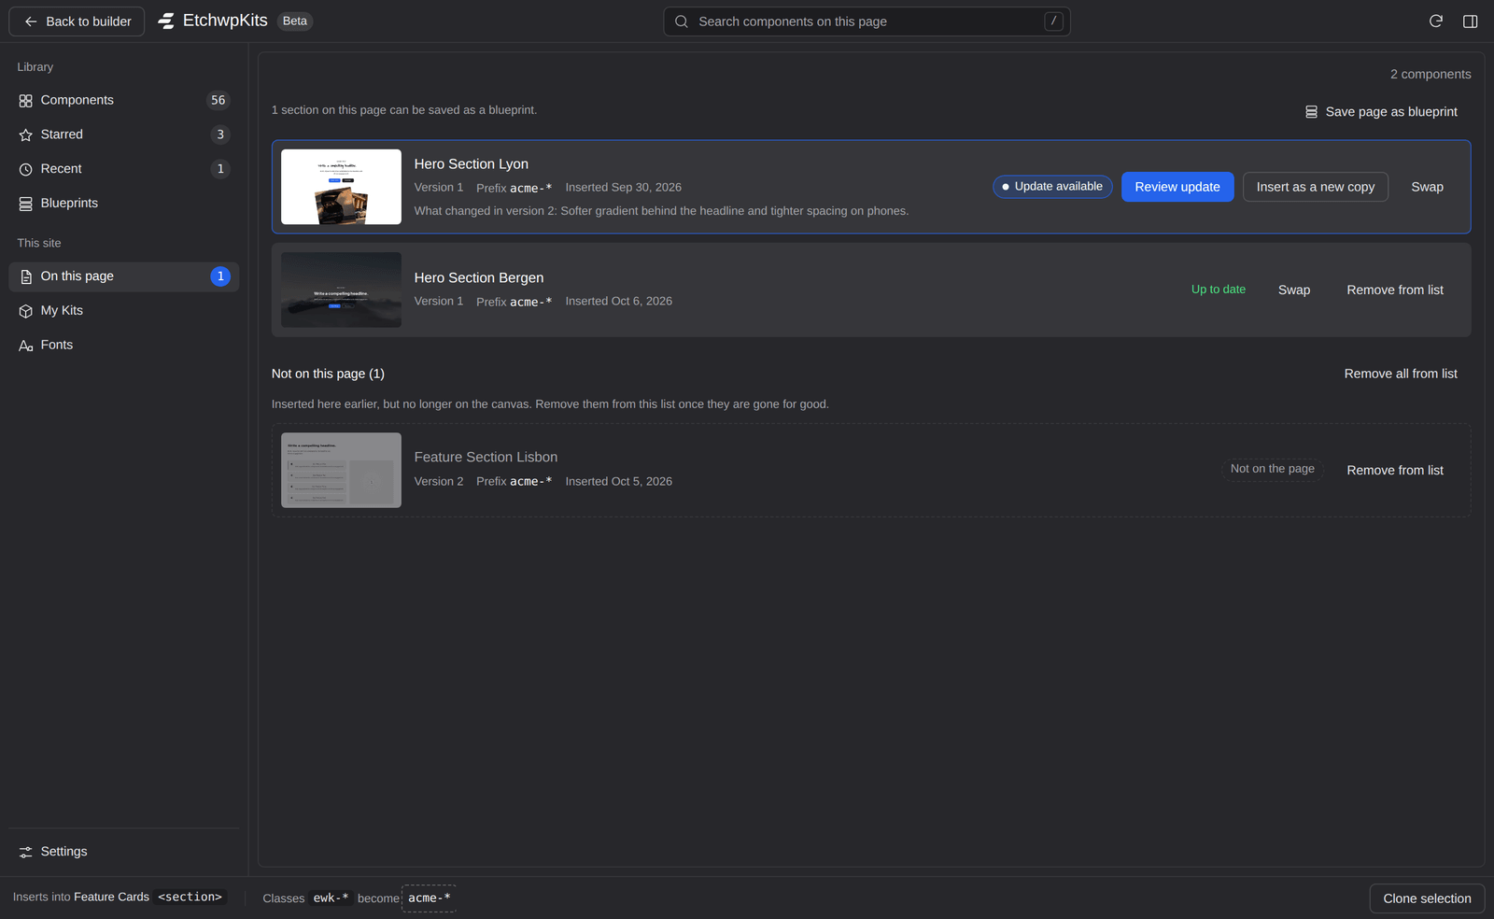This screenshot has width=1494, height=919.
Task: Open Settings
Action: (x=124, y=852)
